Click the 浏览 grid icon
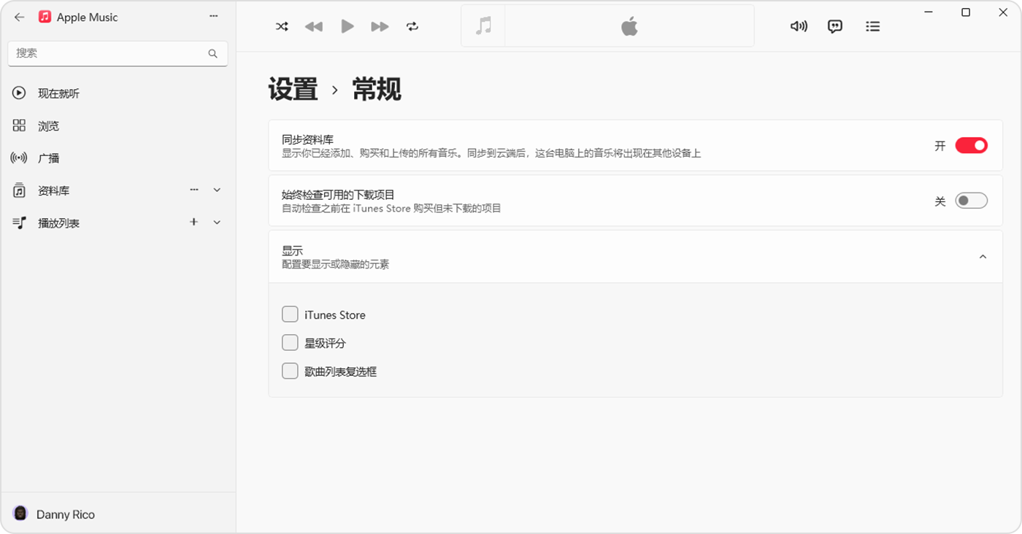This screenshot has height=534, width=1022. click(x=19, y=125)
